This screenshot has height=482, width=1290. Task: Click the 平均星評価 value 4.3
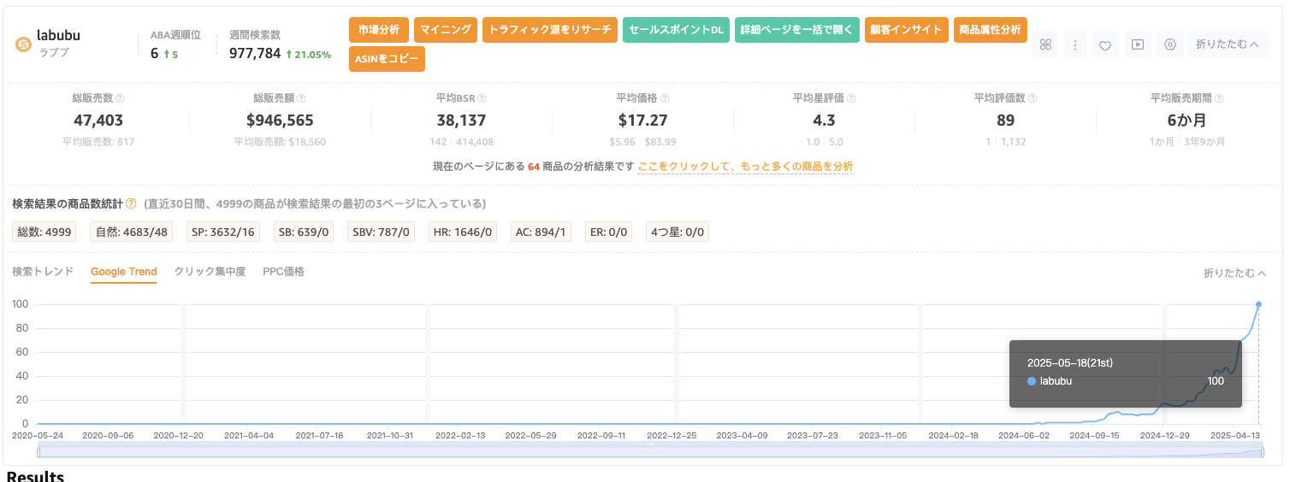click(824, 120)
